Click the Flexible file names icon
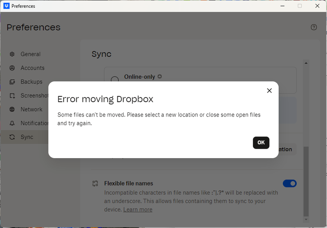327x228 pixels. pos(95,183)
